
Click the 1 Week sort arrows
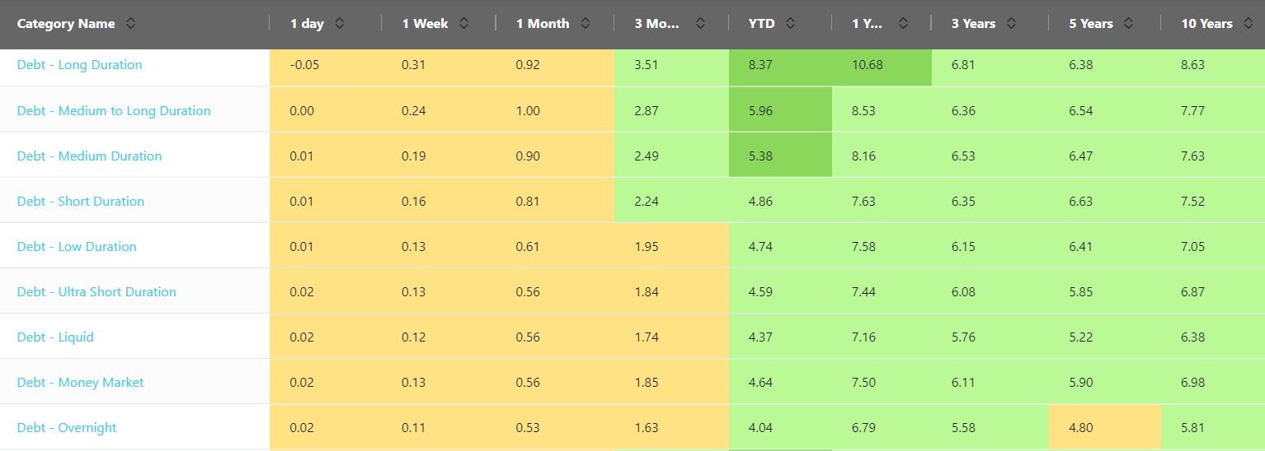pos(463,24)
